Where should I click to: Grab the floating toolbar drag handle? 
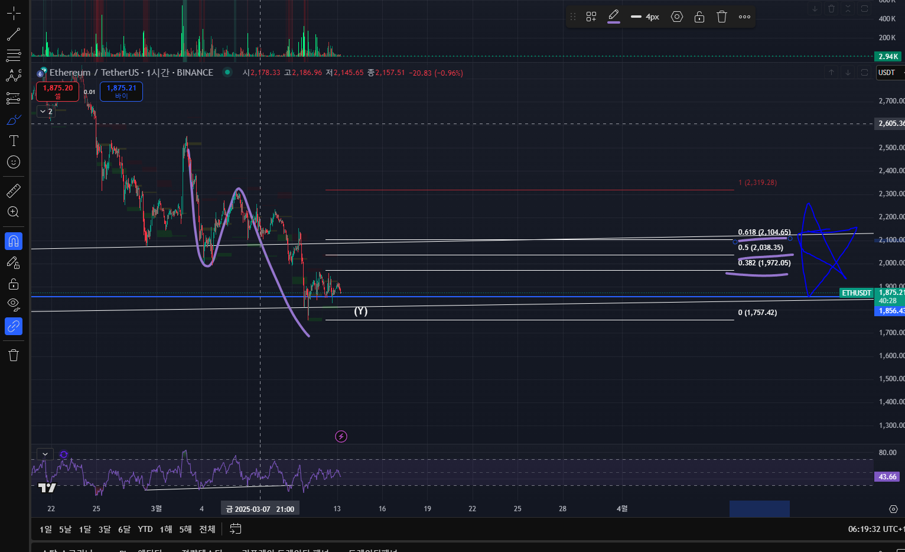(572, 17)
